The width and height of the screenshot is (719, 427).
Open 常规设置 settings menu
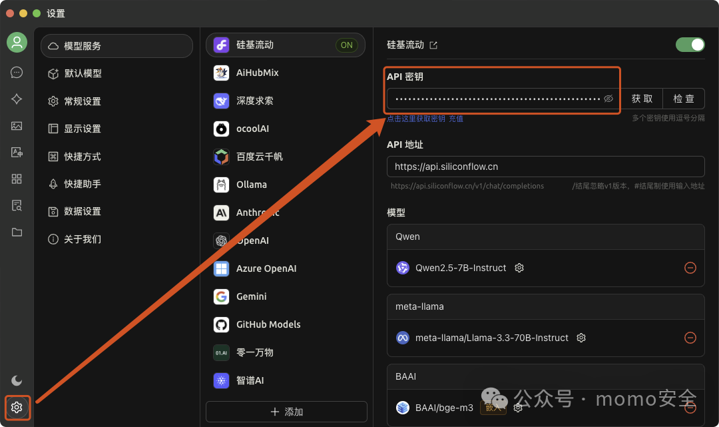[117, 101]
